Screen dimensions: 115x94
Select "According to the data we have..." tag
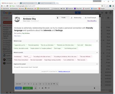[42, 57]
